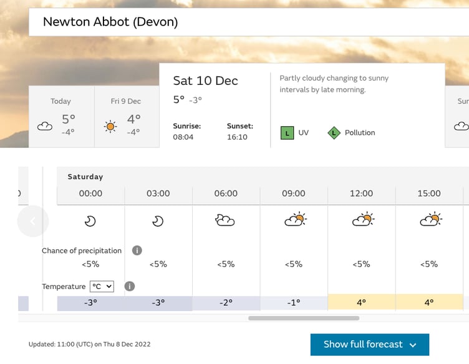This screenshot has height=364, width=469.
Task: Click the 12:00 sunny intervals icon
Action: [363, 219]
